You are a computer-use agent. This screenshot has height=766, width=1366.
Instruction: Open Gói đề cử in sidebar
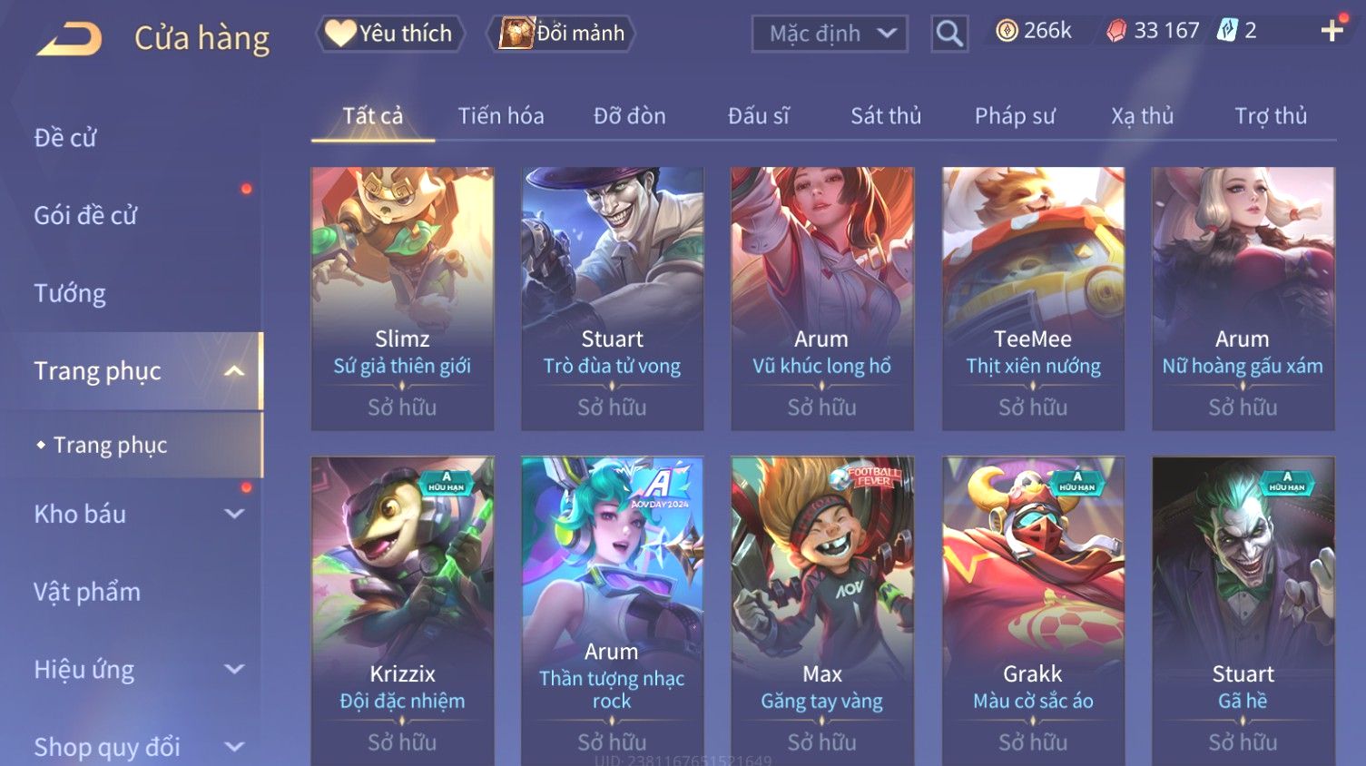coord(85,216)
